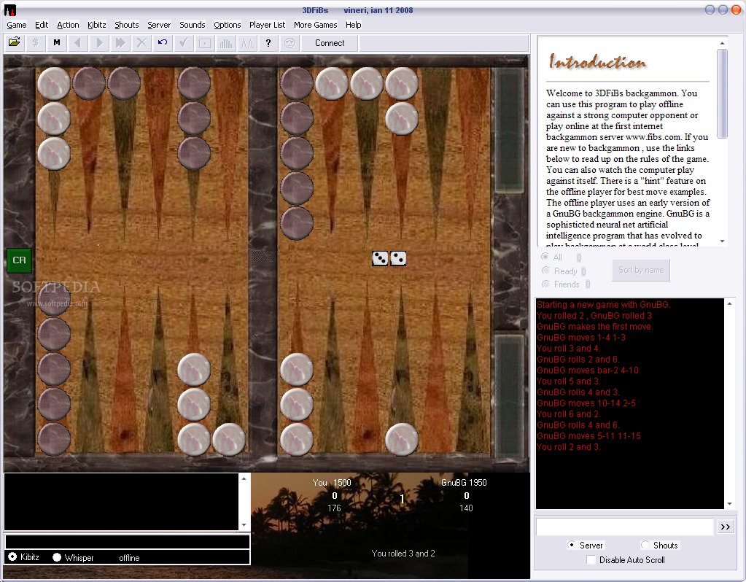
Task: Click the dollar sign toolbar icon
Action: click(x=35, y=42)
